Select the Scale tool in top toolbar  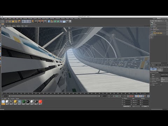pos(13,21)
